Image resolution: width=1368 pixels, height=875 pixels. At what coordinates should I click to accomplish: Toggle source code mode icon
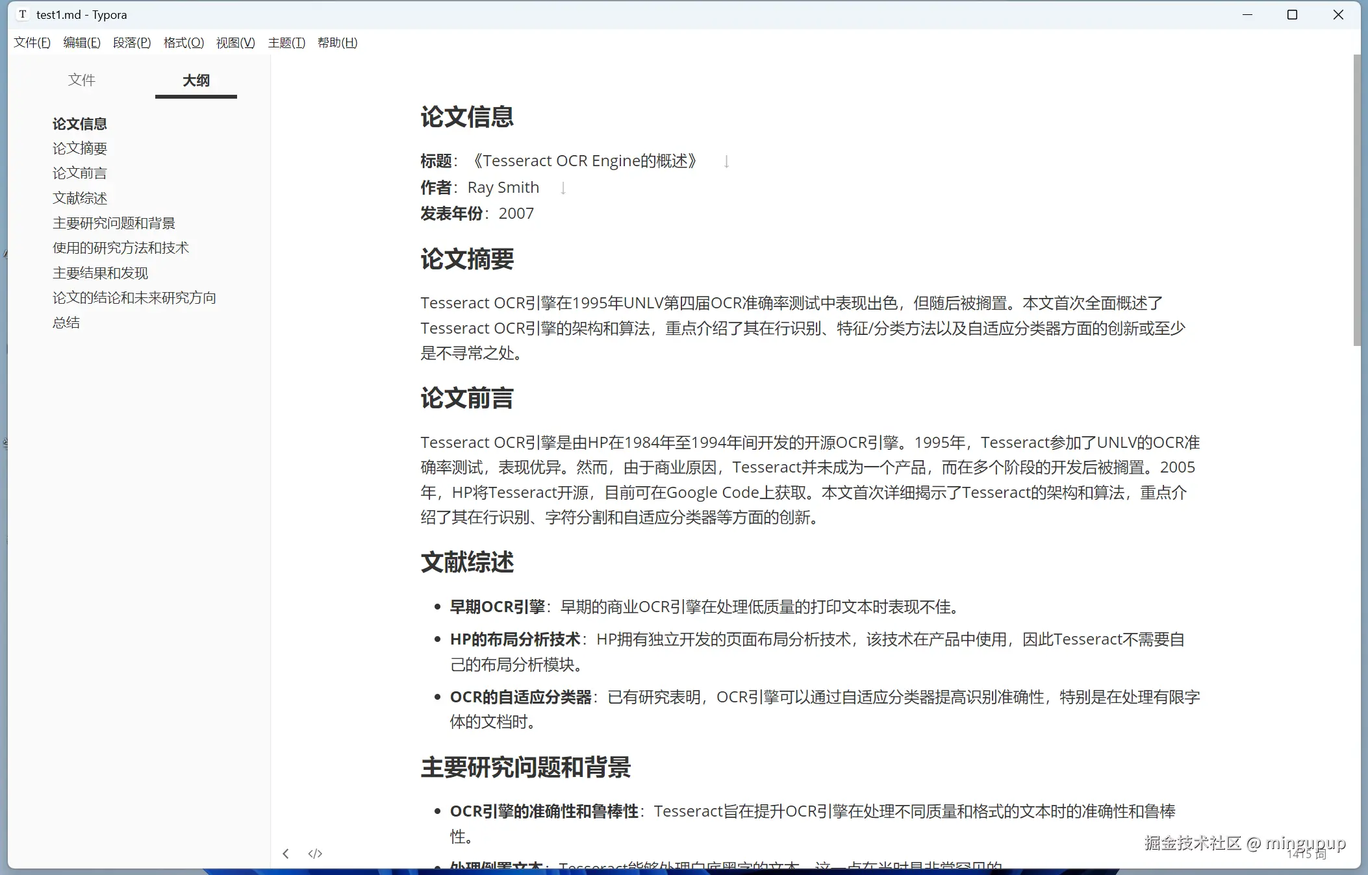pos(315,854)
